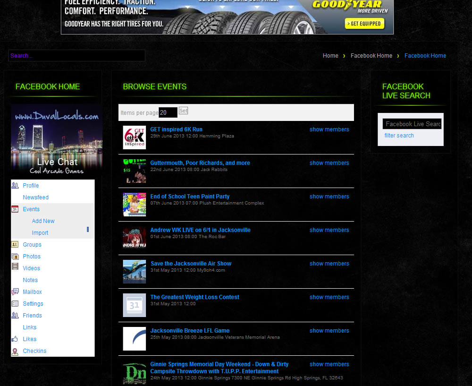Open Guttermouth, Poor Richards, and more event
Viewport: 472px width, 386px height.
pyautogui.click(x=200, y=163)
